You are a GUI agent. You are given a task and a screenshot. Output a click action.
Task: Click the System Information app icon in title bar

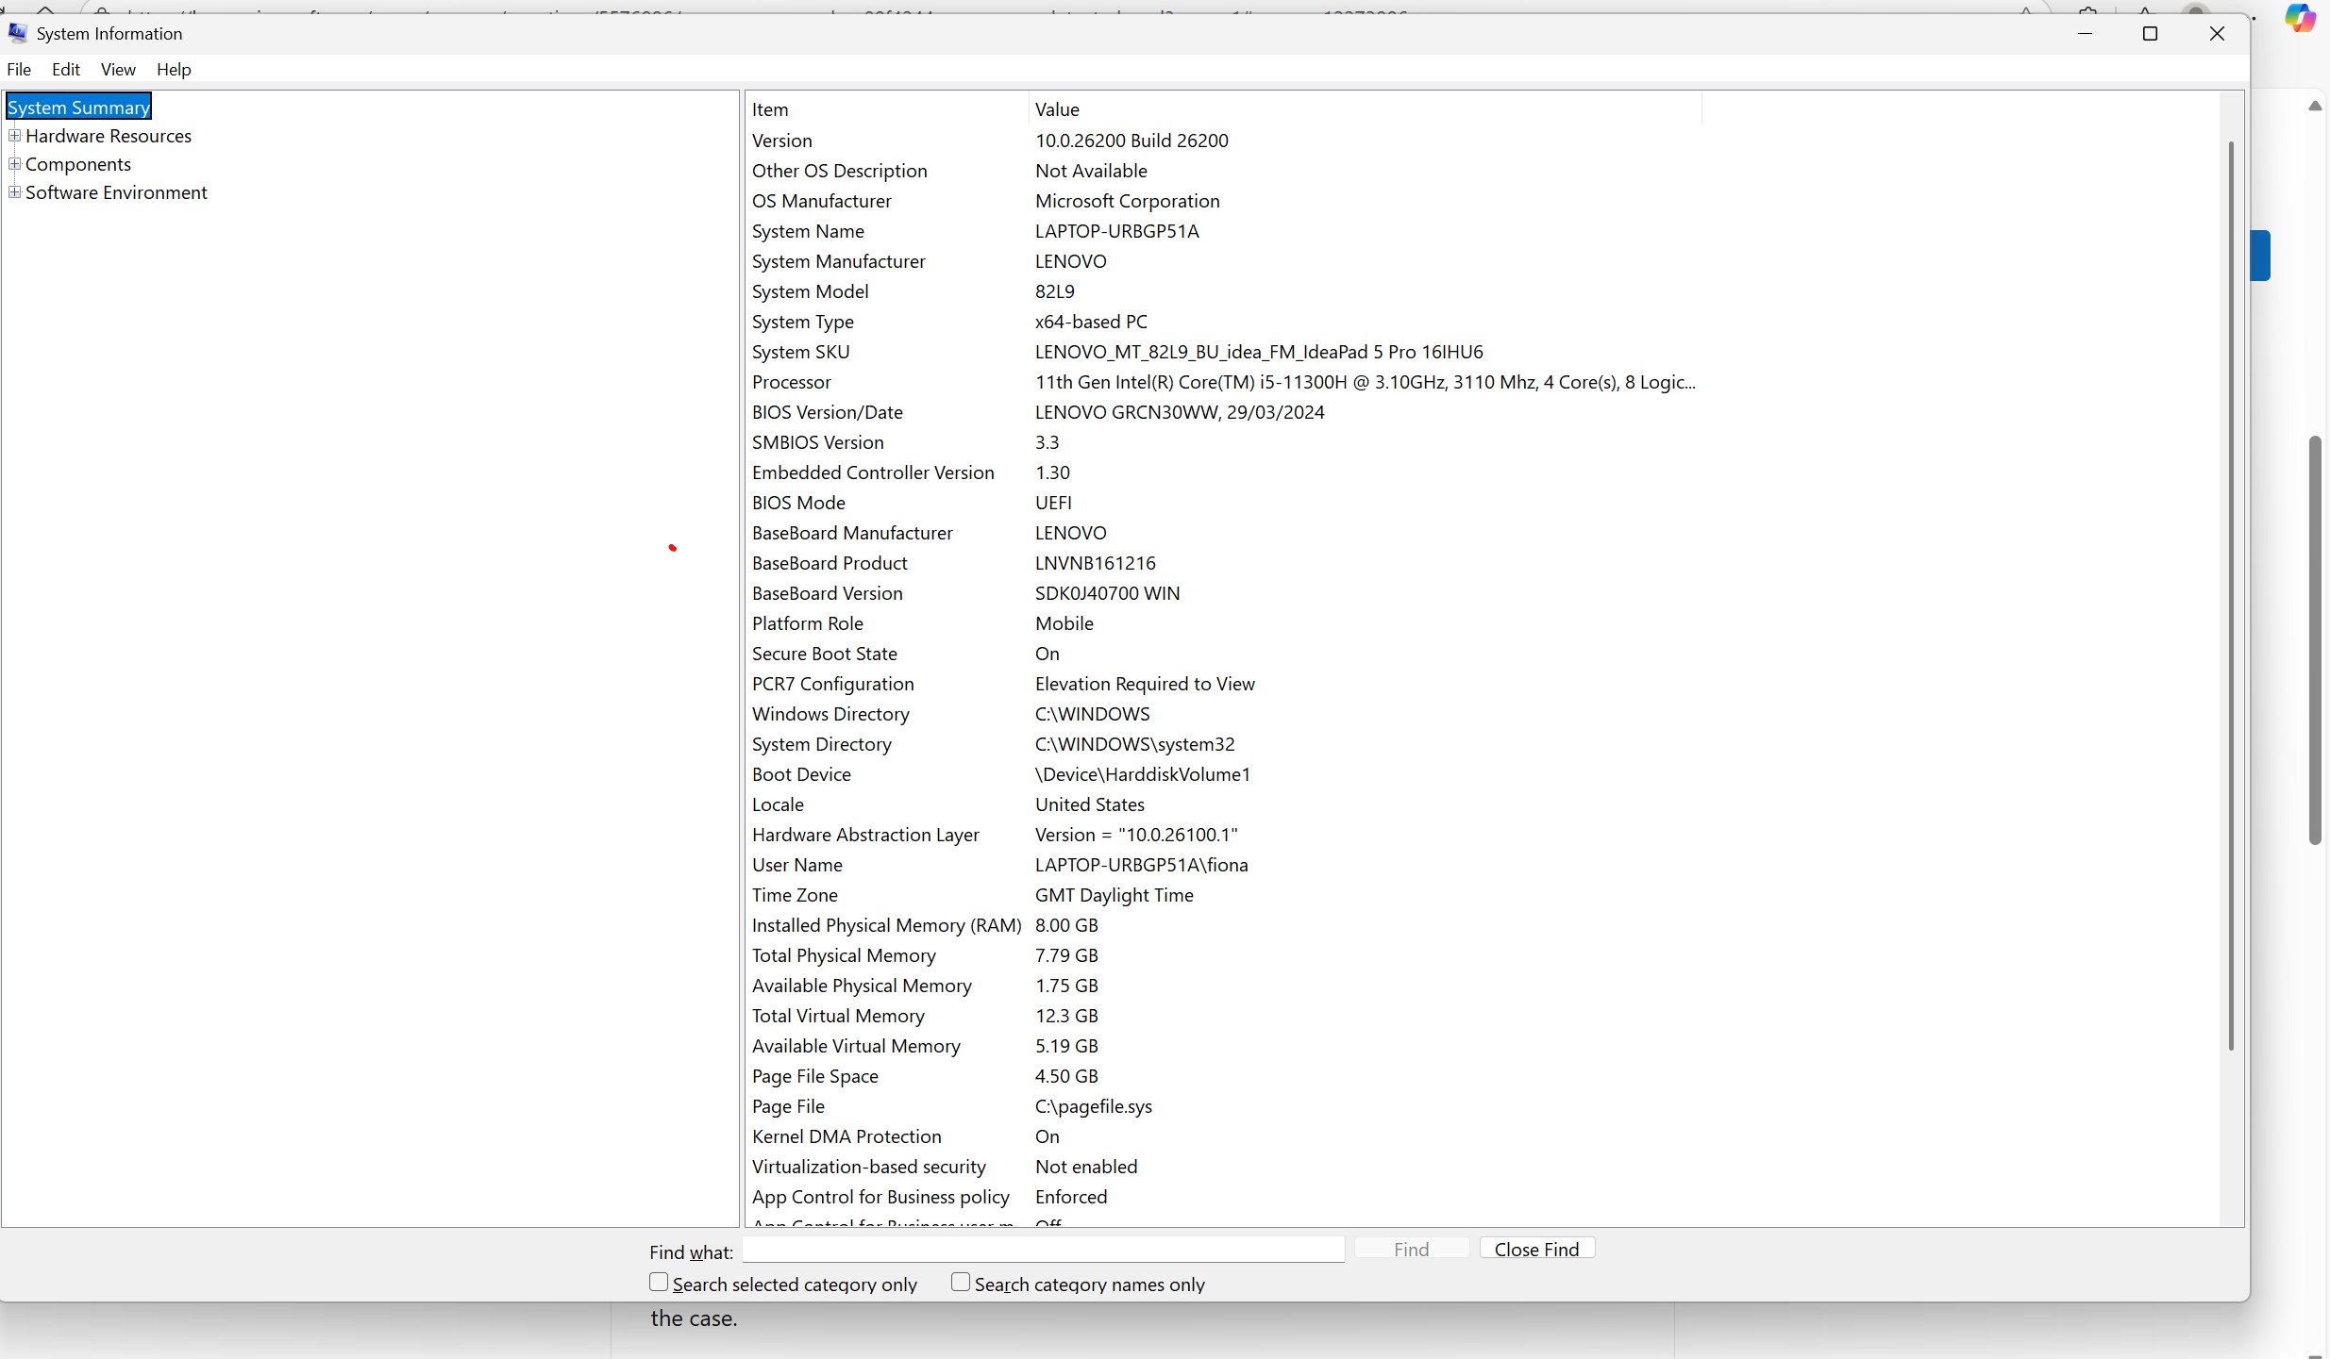tap(18, 33)
